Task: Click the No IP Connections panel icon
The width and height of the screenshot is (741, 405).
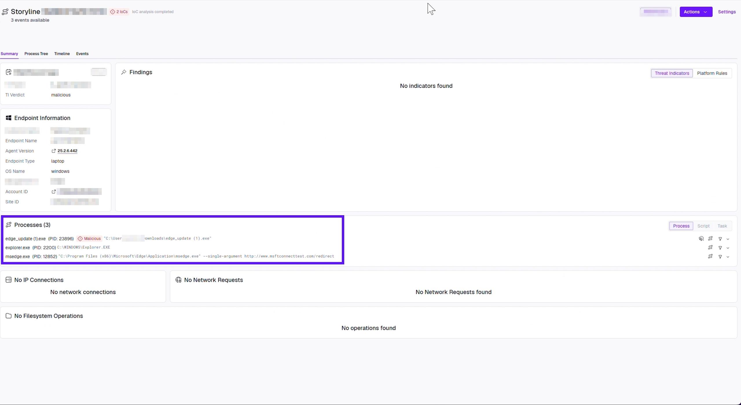Action: [8, 280]
